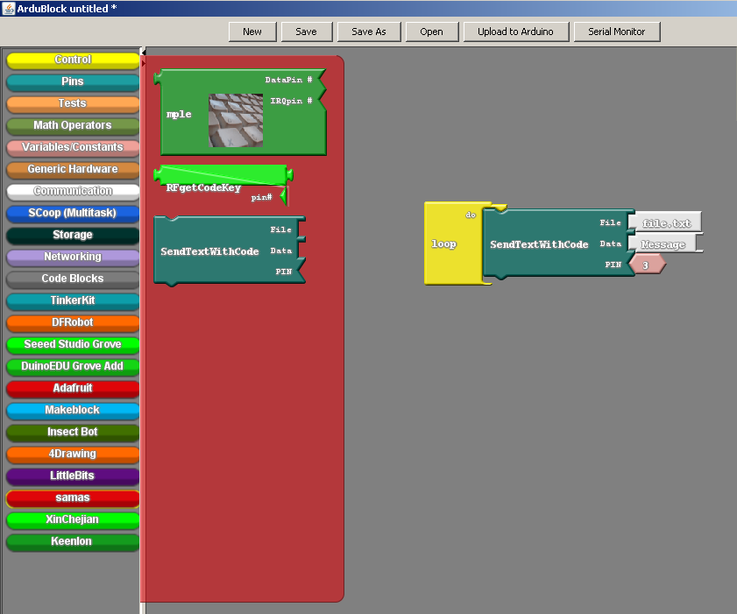737x614 pixels.
Task: Open the XinChejian category
Action: [73, 520]
